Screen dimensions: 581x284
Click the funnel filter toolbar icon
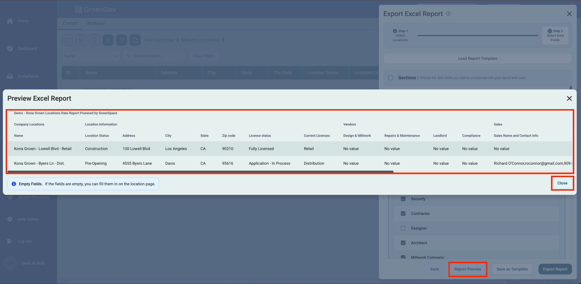[122, 40]
